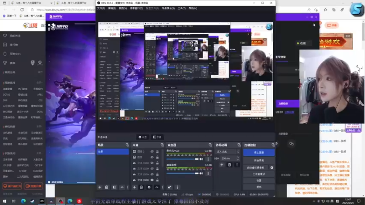Click 客户端打开 button in Douyu sidebar
Image resolution: width=365 pixels, height=205 pixels.
pyautogui.click(x=12, y=186)
